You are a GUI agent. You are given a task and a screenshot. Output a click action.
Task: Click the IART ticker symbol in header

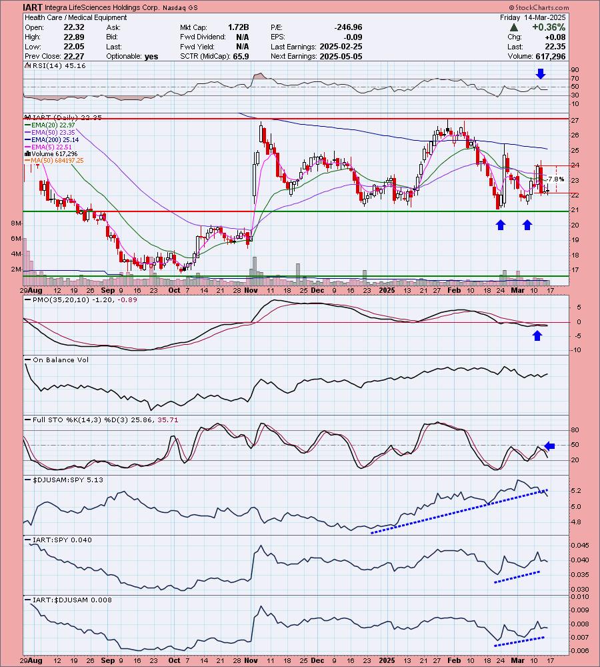point(33,7)
